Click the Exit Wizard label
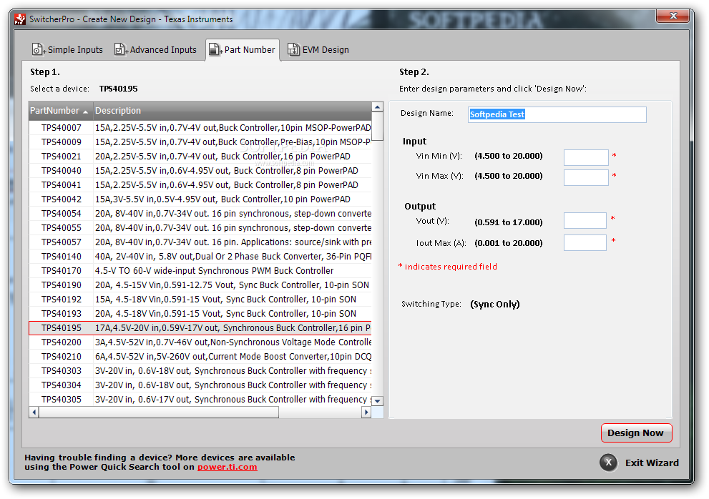 point(652,463)
